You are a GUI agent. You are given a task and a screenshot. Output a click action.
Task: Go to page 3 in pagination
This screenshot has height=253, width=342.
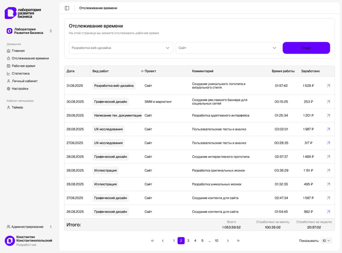tap(188, 241)
